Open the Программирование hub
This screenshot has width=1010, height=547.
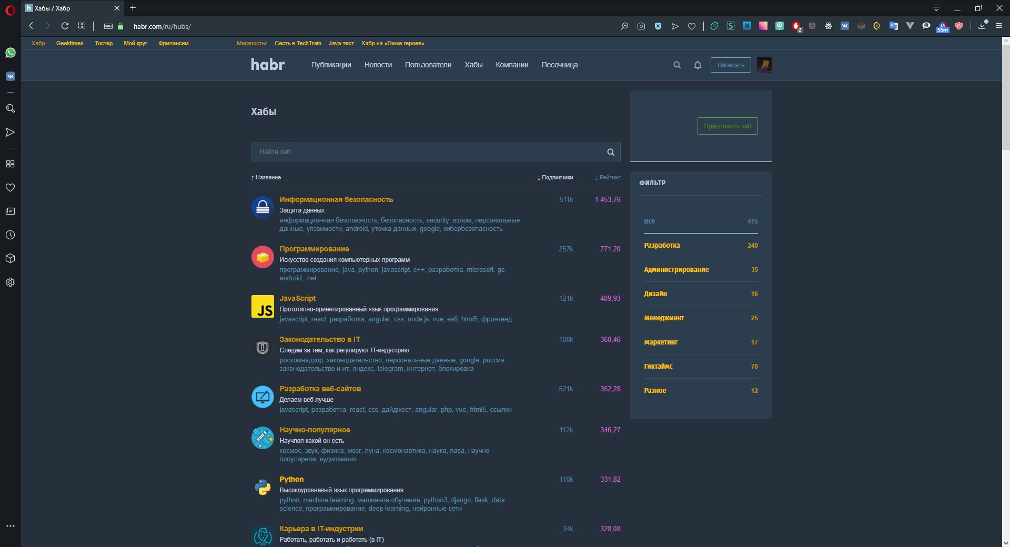[314, 249]
